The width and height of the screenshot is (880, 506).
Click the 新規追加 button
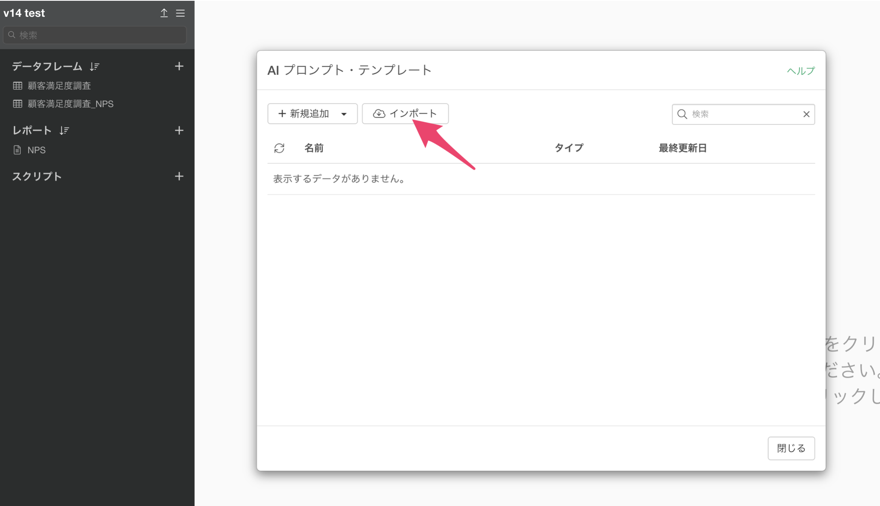[x=304, y=114]
